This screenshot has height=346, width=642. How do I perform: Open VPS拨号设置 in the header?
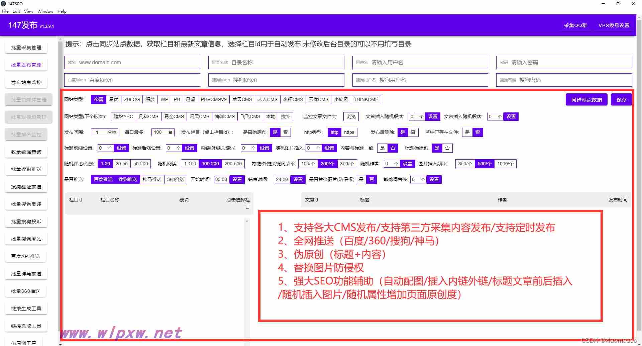(x=614, y=25)
